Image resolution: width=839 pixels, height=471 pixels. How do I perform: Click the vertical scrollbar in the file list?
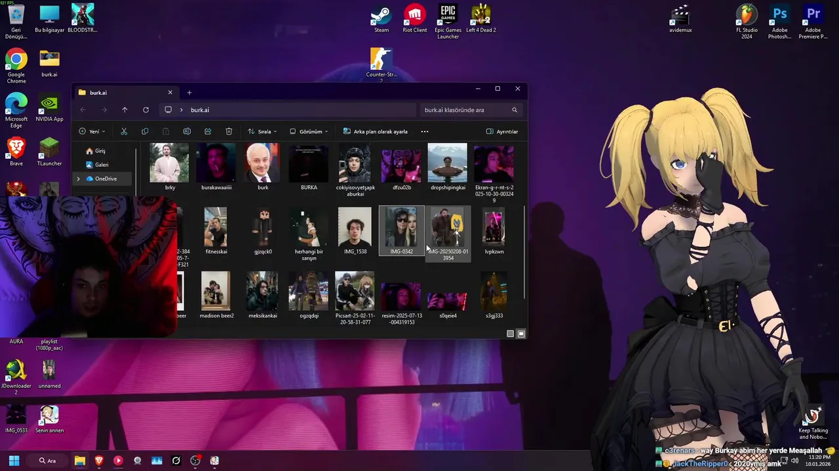524,253
